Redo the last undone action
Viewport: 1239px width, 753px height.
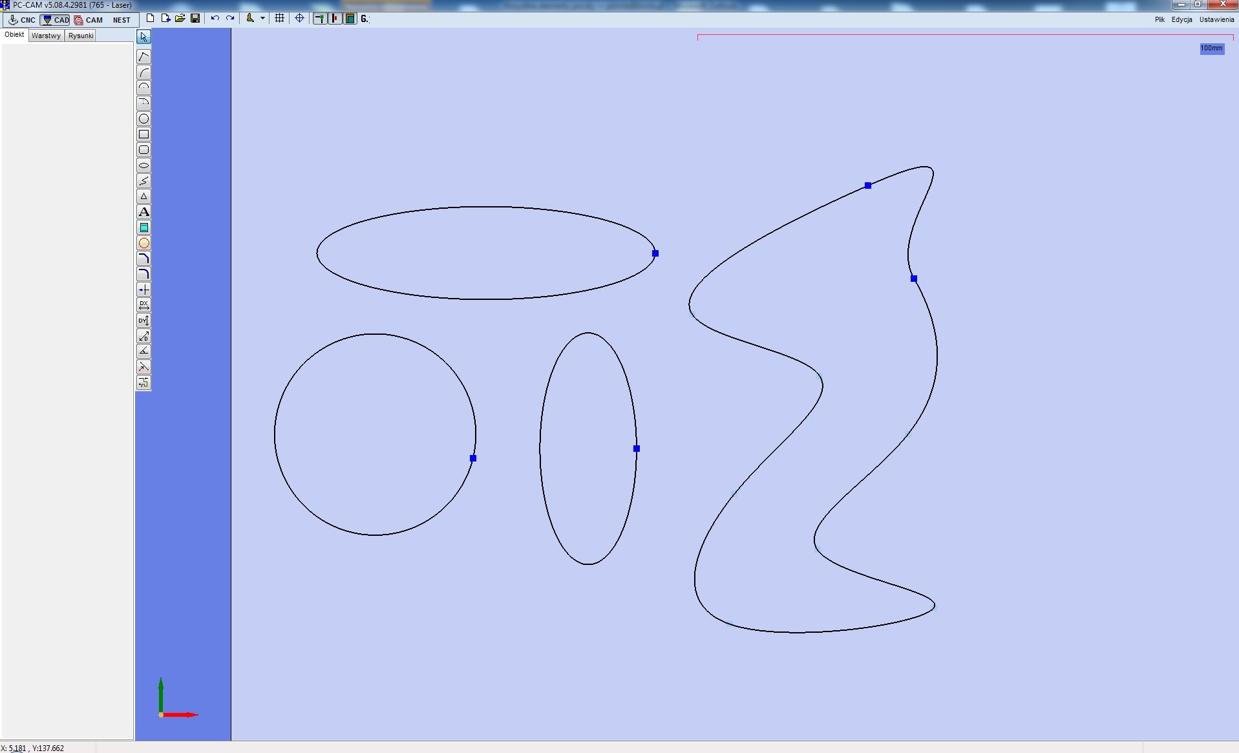(230, 18)
